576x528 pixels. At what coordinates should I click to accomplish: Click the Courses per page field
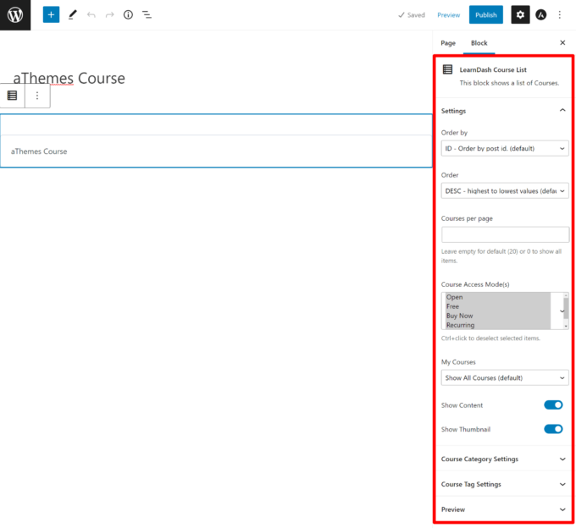pyautogui.click(x=505, y=234)
